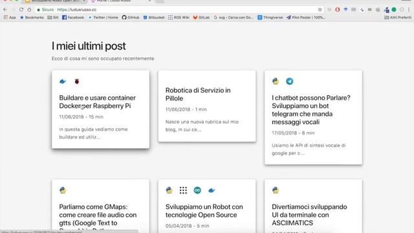
Task: Open the Thingiverse bookmark
Action: click(270, 17)
